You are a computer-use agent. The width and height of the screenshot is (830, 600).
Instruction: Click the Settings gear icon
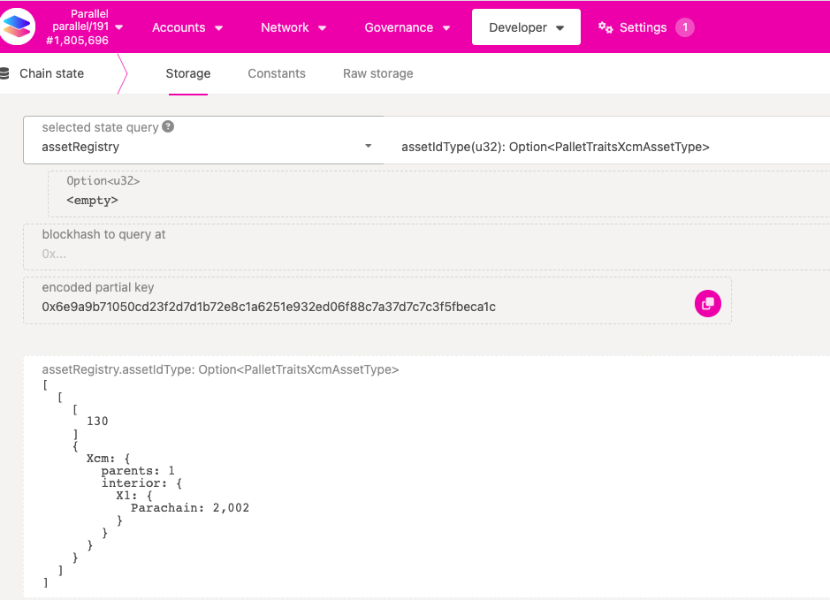pyautogui.click(x=605, y=27)
